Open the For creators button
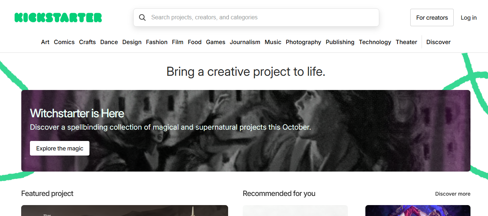Viewport: 488px width, 216px height. pyautogui.click(x=432, y=17)
